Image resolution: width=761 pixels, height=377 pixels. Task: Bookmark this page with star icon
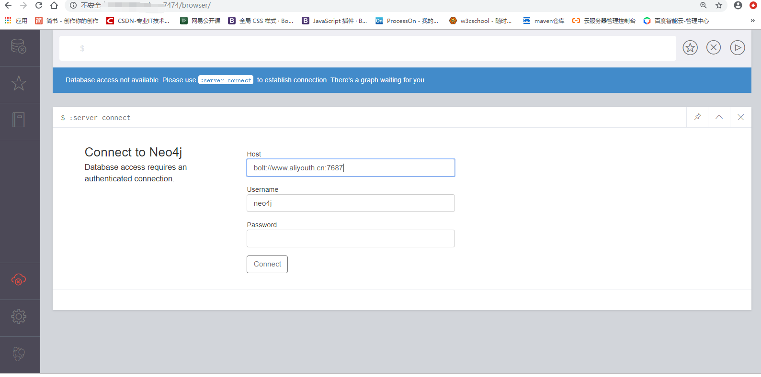coord(719,5)
